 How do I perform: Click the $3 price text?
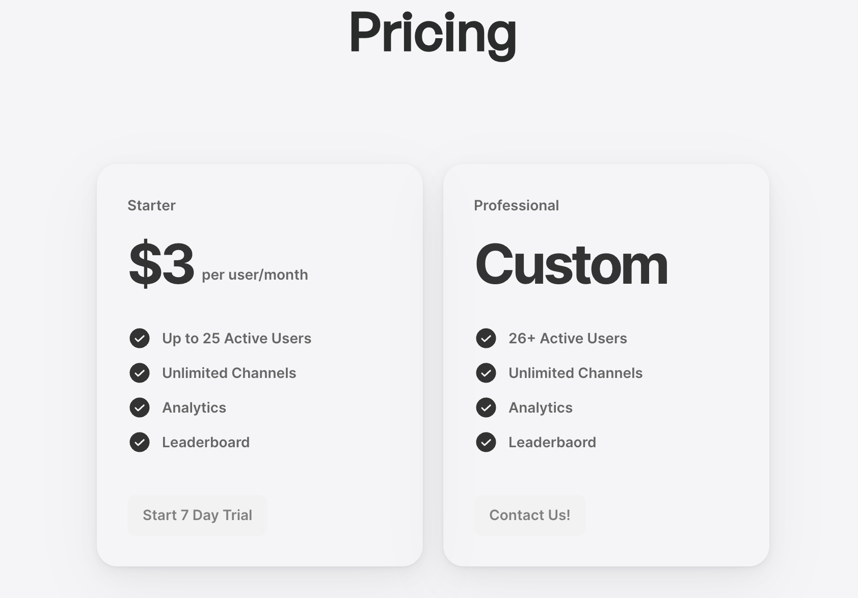[x=161, y=264]
